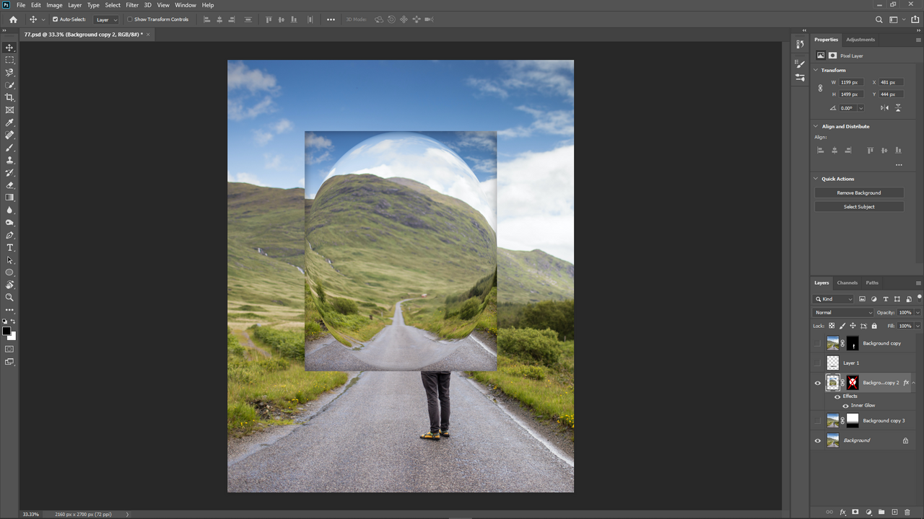The image size is (924, 519).
Task: Select the Type tool
Action: pyautogui.click(x=9, y=247)
